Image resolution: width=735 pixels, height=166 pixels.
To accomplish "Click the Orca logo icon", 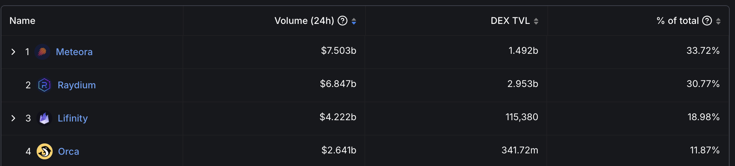I will click(x=45, y=151).
